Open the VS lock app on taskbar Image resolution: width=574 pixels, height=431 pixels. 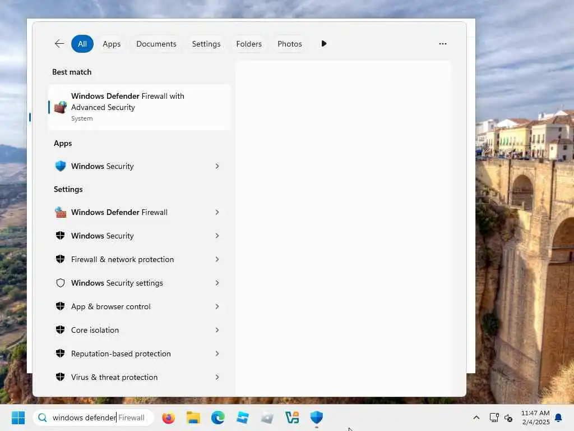292,418
